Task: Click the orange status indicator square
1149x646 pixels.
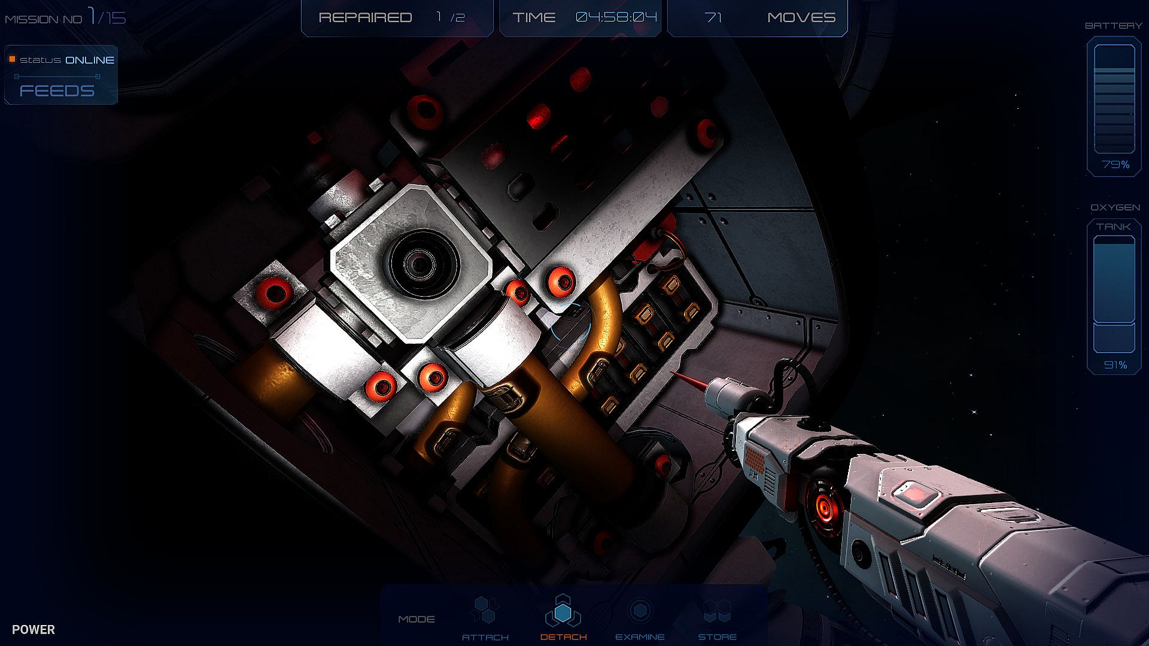Action: 12,59
